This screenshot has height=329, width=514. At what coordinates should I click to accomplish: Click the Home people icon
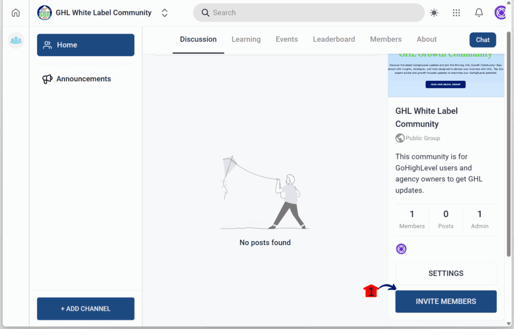pos(48,45)
